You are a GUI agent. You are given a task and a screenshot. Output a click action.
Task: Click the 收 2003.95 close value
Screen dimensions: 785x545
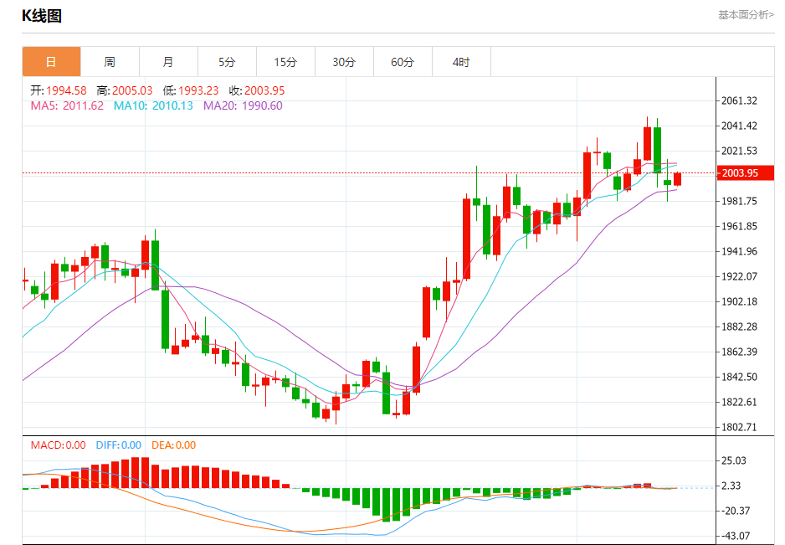point(256,90)
